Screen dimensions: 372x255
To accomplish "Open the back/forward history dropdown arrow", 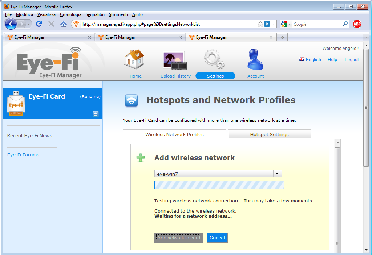I will point(29,24).
